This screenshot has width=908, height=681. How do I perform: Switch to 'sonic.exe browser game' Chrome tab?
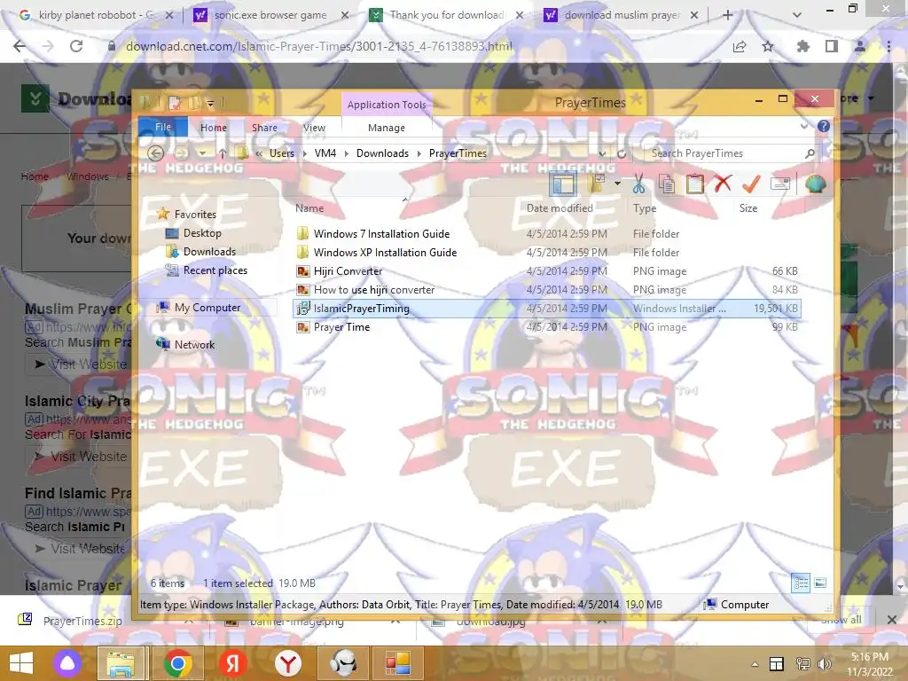tap(270, 15)
